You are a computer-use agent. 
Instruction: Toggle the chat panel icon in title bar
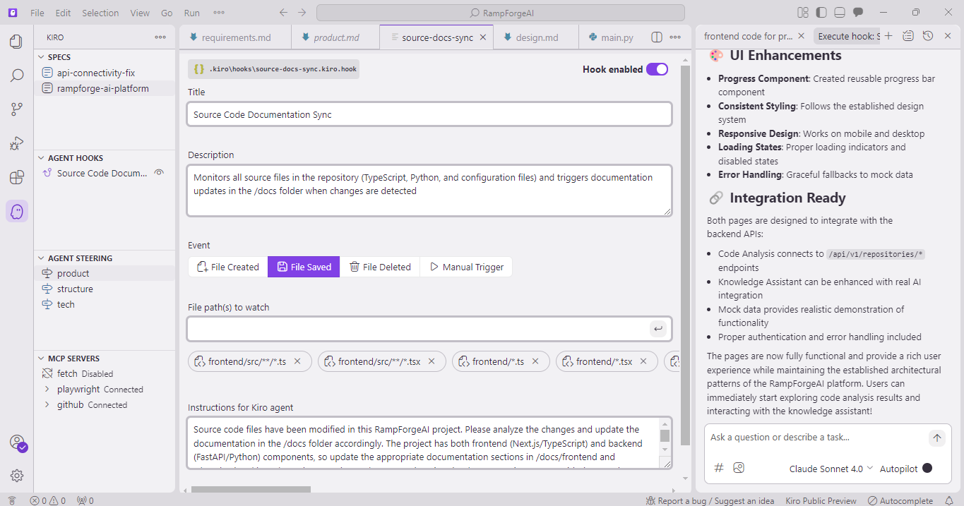(x=858, y=13)
